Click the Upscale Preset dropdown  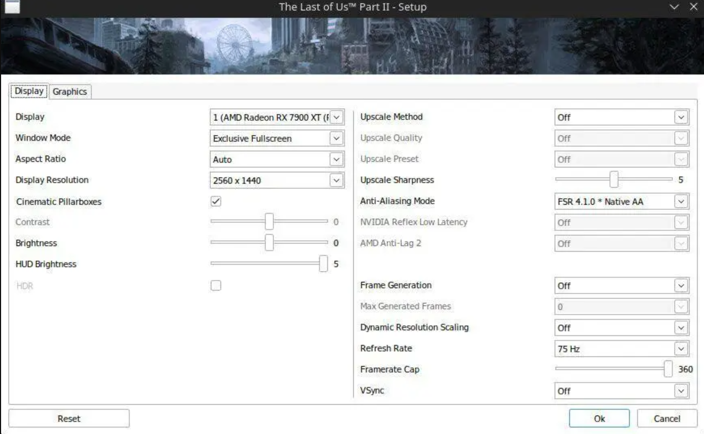click(621, 159)
